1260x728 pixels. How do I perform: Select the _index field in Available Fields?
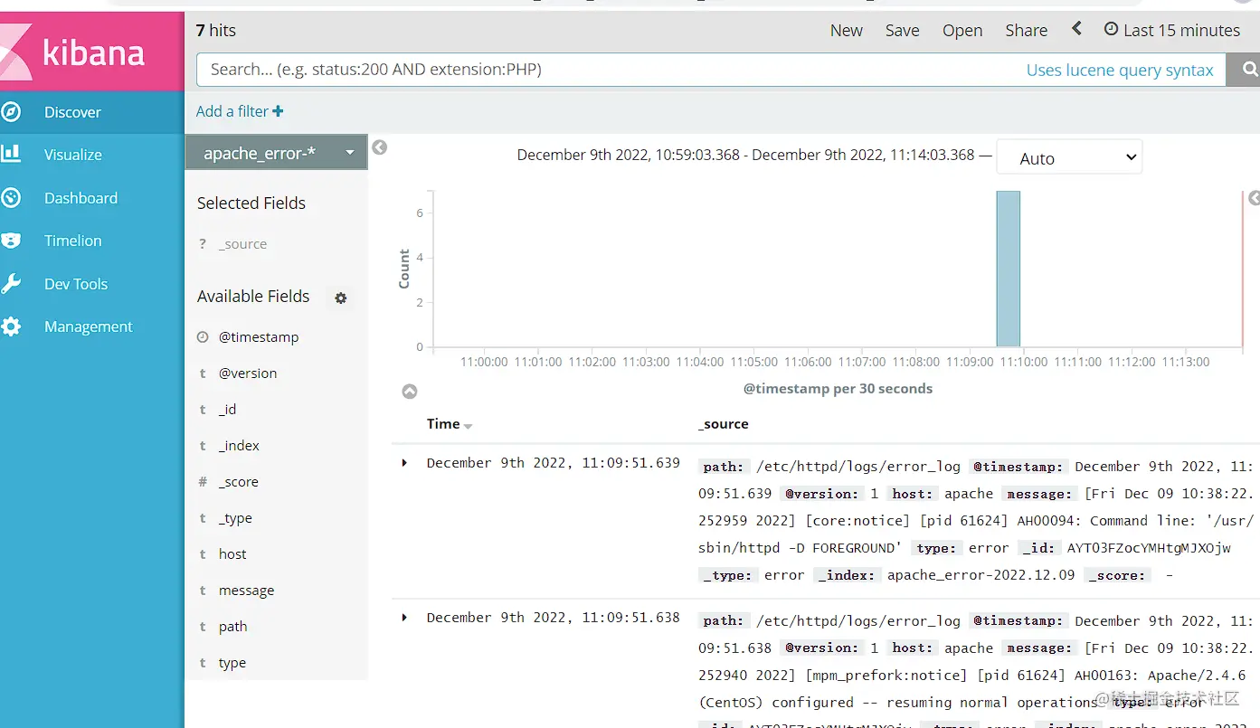[x=239, y=446]
